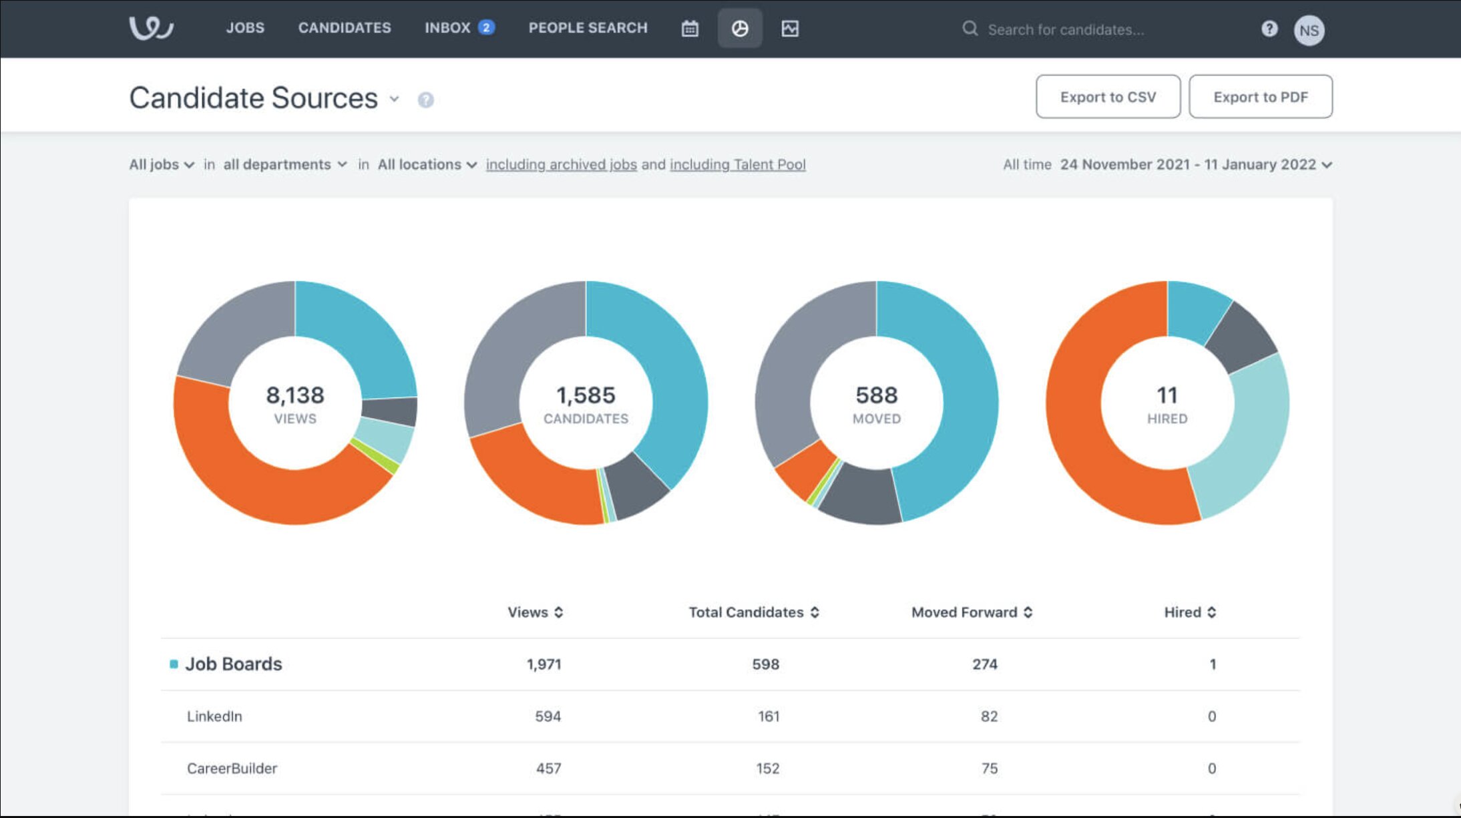Image resolution: width=1461 pixels, height=818 pixels.
Task: Expand the All jobs filter dropdown
Action: click(161, 165)
